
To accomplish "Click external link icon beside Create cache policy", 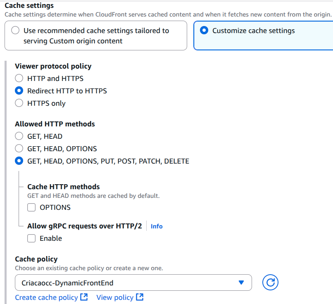I will pos(84,297).
